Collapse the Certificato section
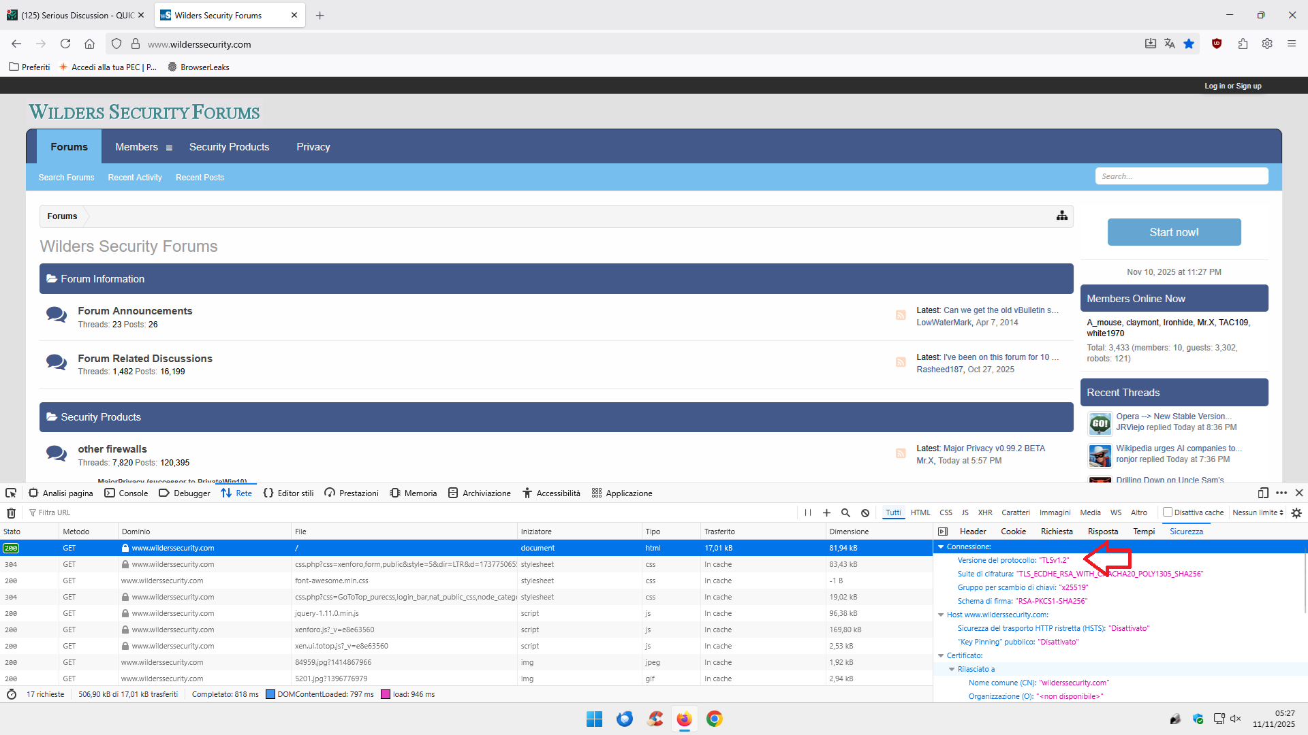 pyautogui.click(x=941, y=656)
